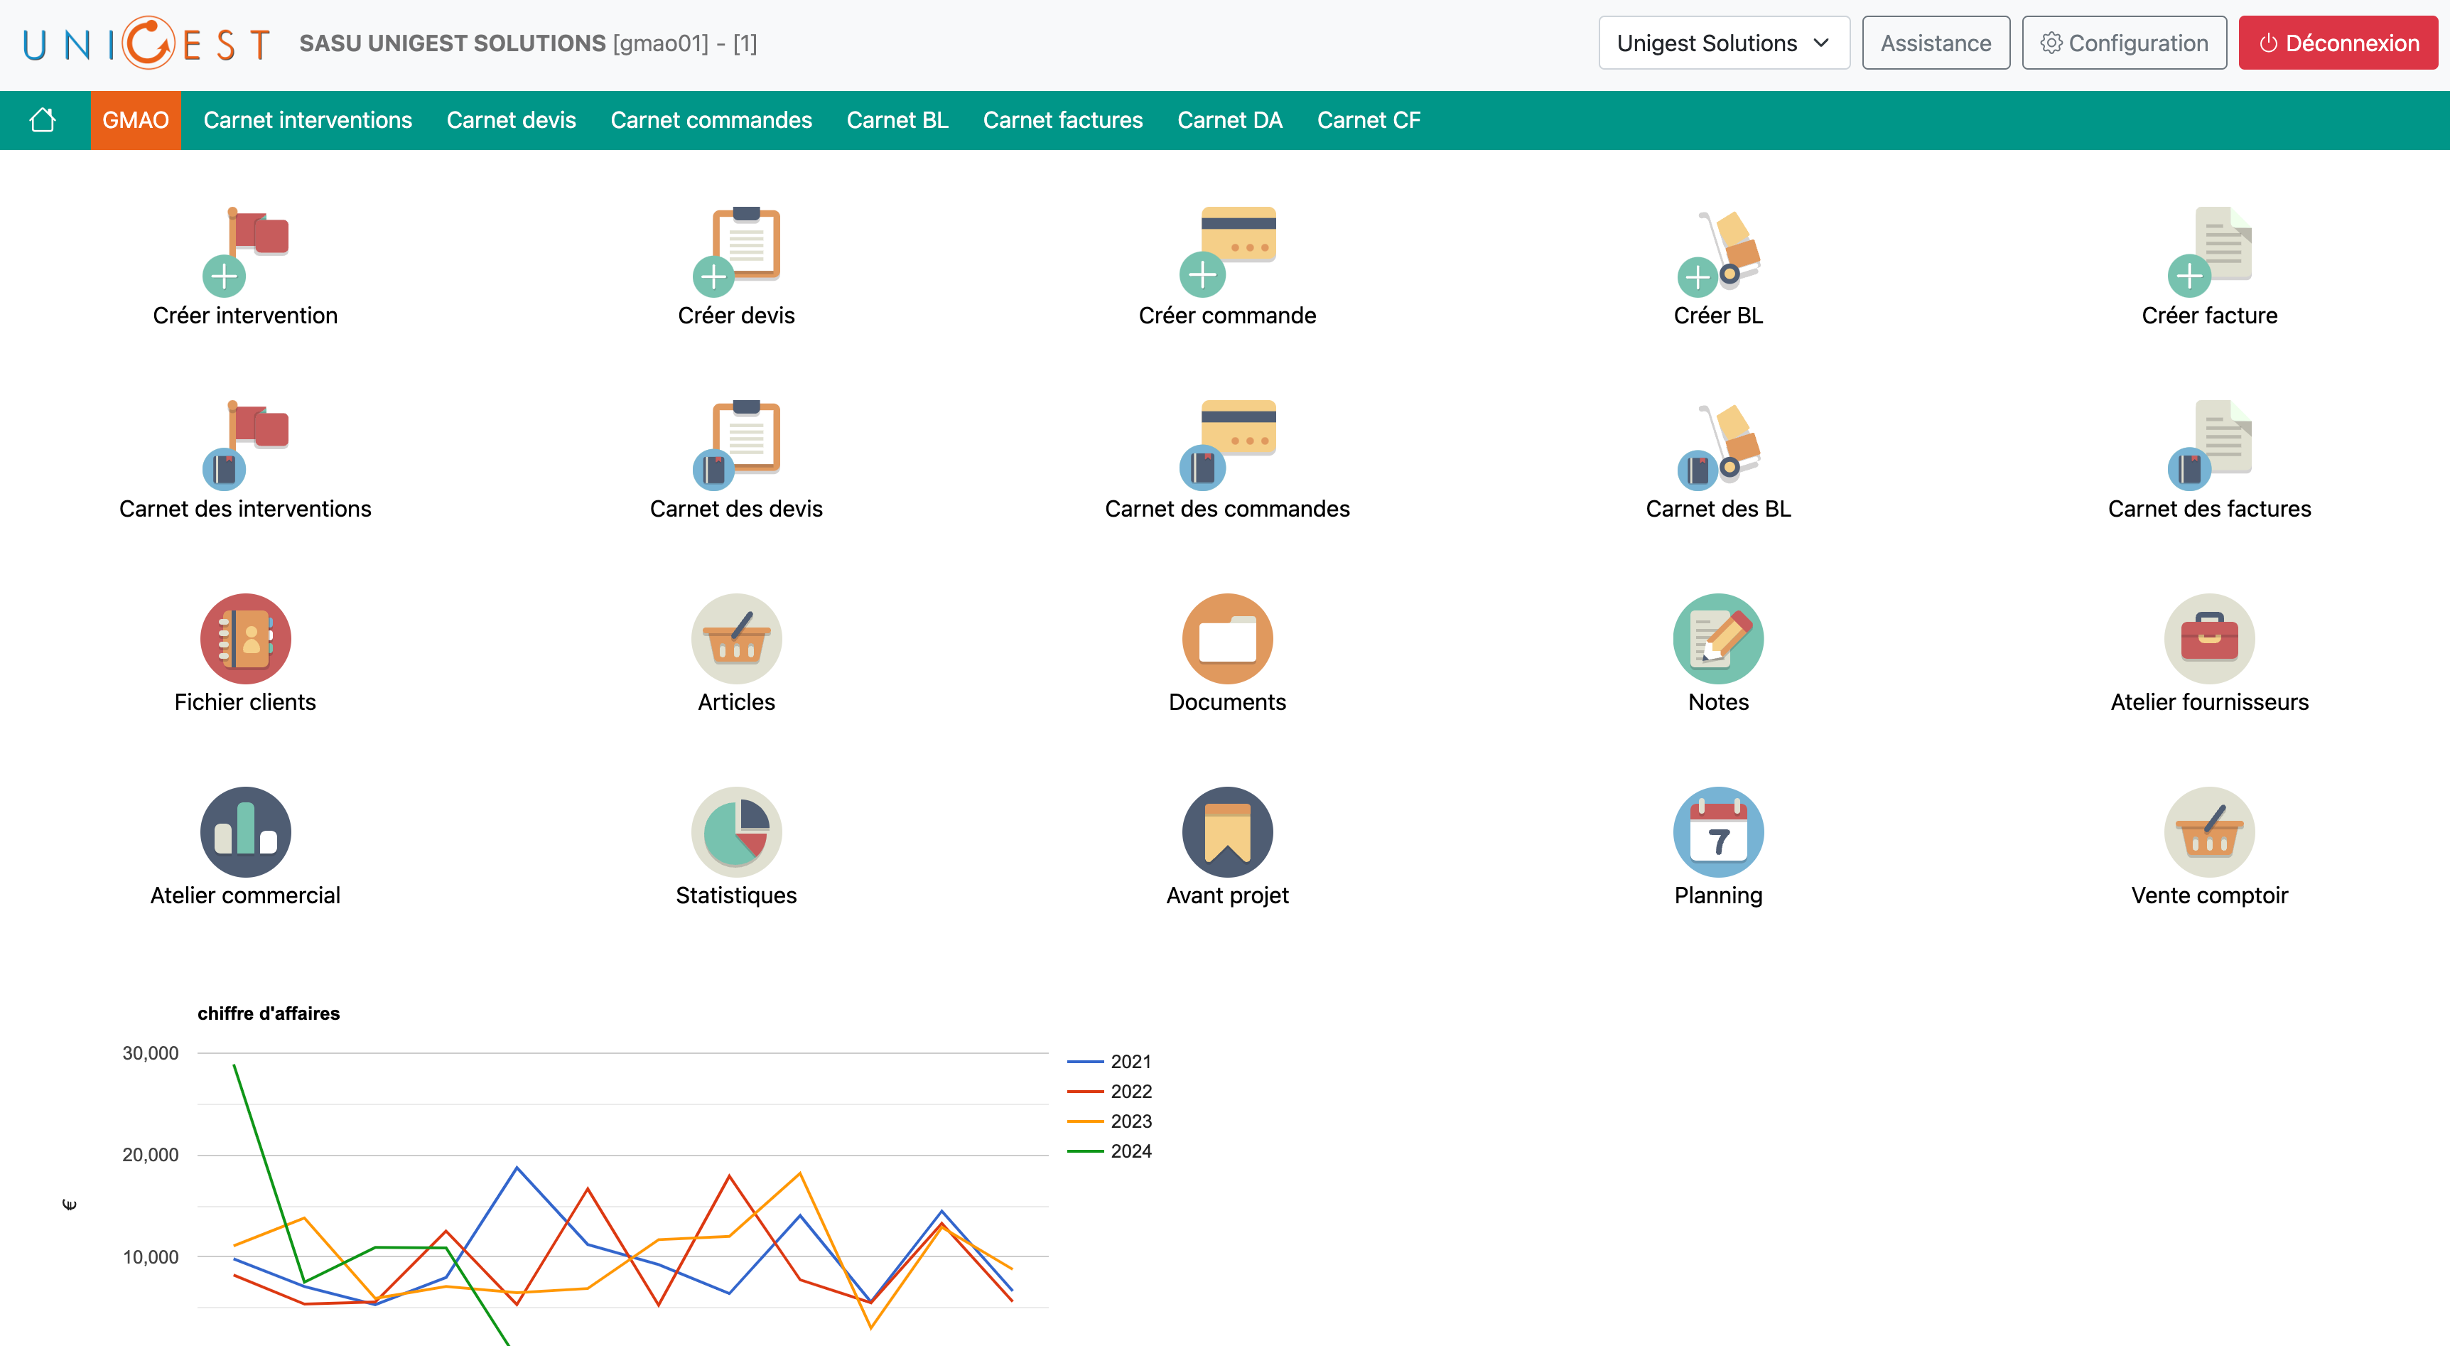Click the 10,000 axis label
2450x1346 pixels.
click(150, 1256)
